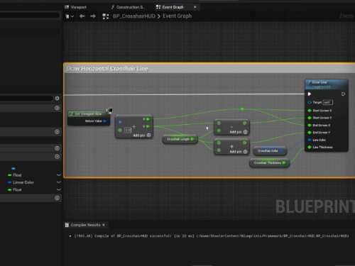
Task: Toggle visibility eye of first Float variable
Action: pyautogui.click(x=59, y=175)
